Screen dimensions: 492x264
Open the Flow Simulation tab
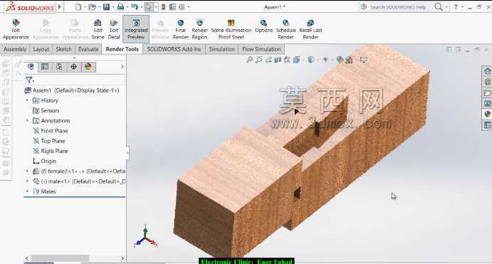click(261, 49)
